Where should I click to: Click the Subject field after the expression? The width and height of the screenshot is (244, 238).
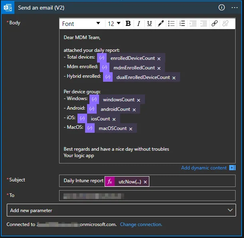tap(192, 181)
